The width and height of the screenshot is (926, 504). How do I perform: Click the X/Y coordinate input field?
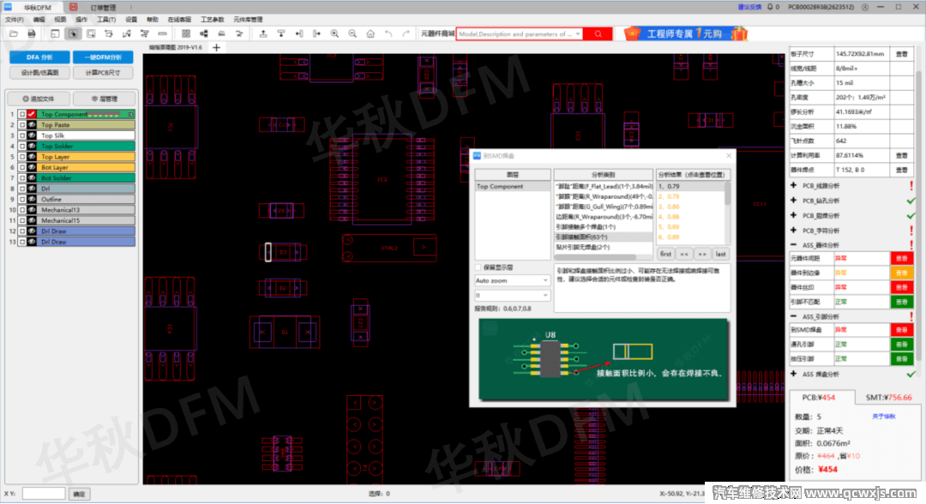tap(44, 494)
